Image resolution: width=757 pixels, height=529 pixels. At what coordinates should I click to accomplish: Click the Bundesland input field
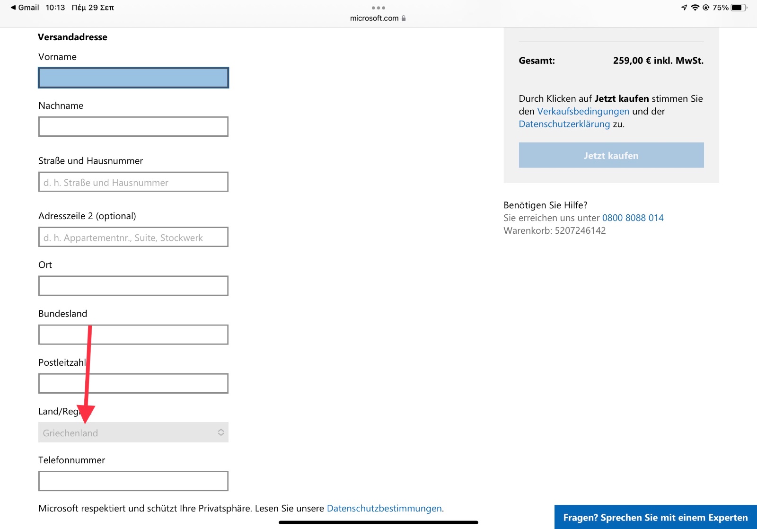pyautogui.click(x=133, y=335)
